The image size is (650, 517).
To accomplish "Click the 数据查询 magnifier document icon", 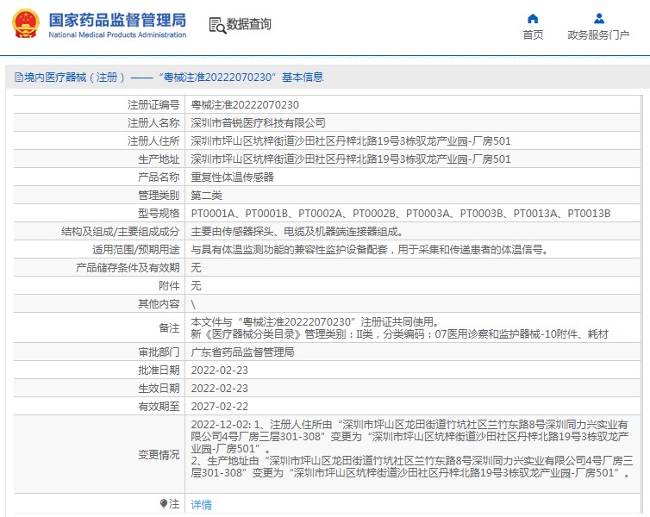I will point(217,25).
